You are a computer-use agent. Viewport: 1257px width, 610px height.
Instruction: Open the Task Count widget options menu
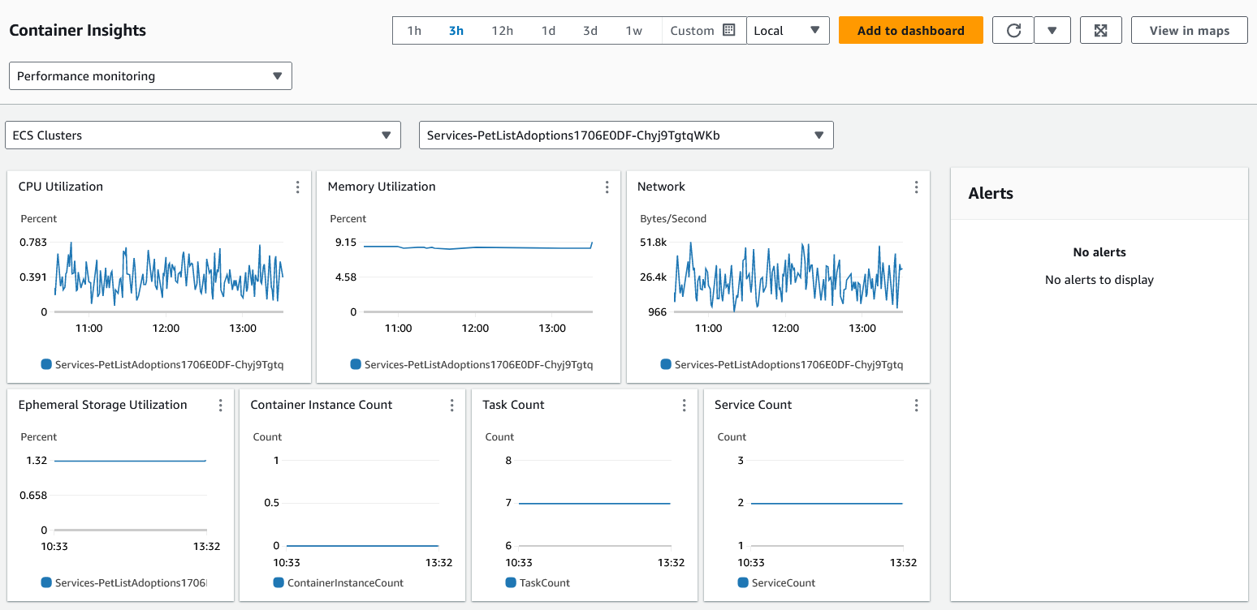(684, 405)
